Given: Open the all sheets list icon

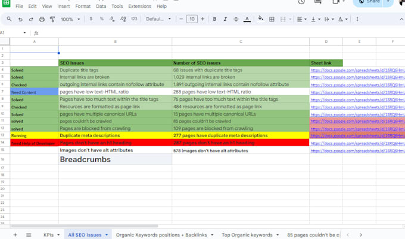Looking at the screenshot, I should 29,235.
